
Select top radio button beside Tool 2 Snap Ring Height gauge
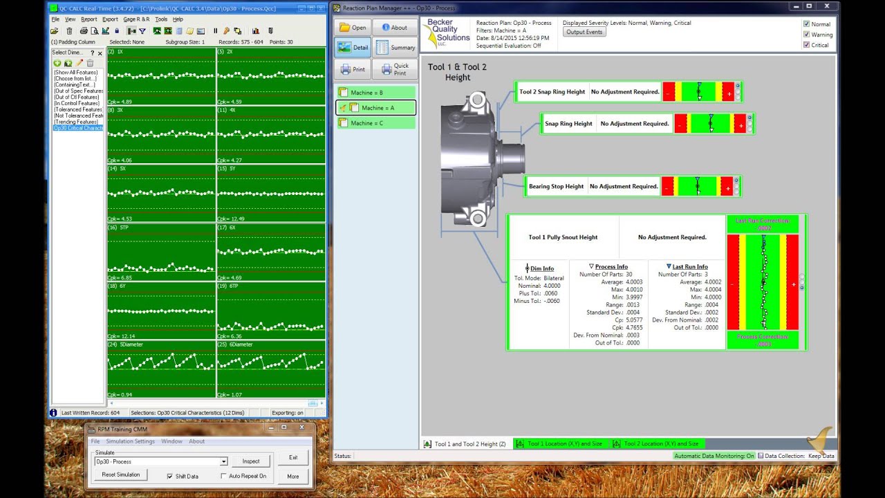(x=738, y=86)
